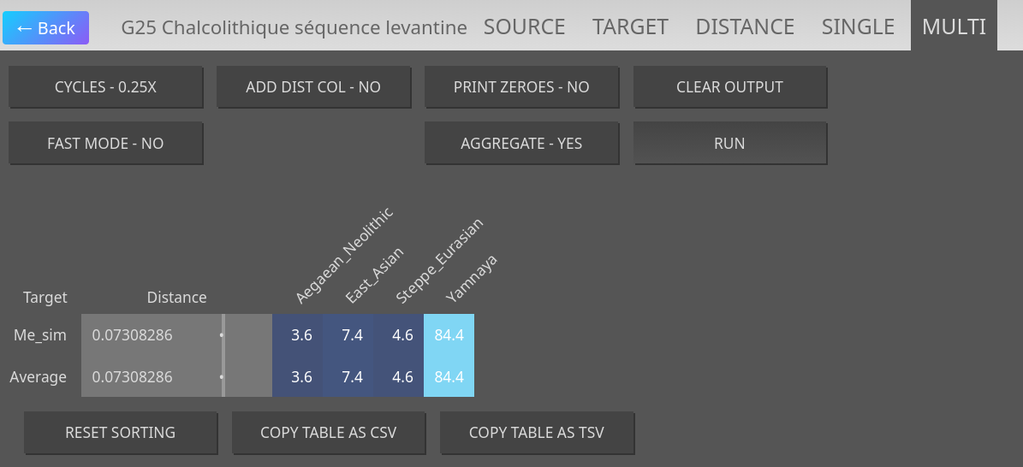
Task: Click COPY TABLE AS CSV
Action: 328,433
